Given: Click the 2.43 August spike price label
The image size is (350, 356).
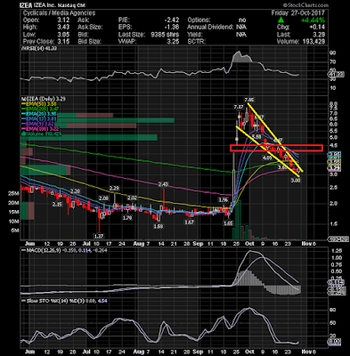Looking at the screenshot, I should 163,184.
